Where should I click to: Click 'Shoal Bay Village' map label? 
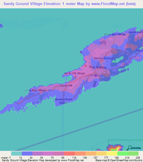115,34
